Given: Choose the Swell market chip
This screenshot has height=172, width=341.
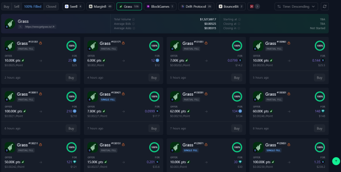Looking at the screenshot, I should (73, 6).
